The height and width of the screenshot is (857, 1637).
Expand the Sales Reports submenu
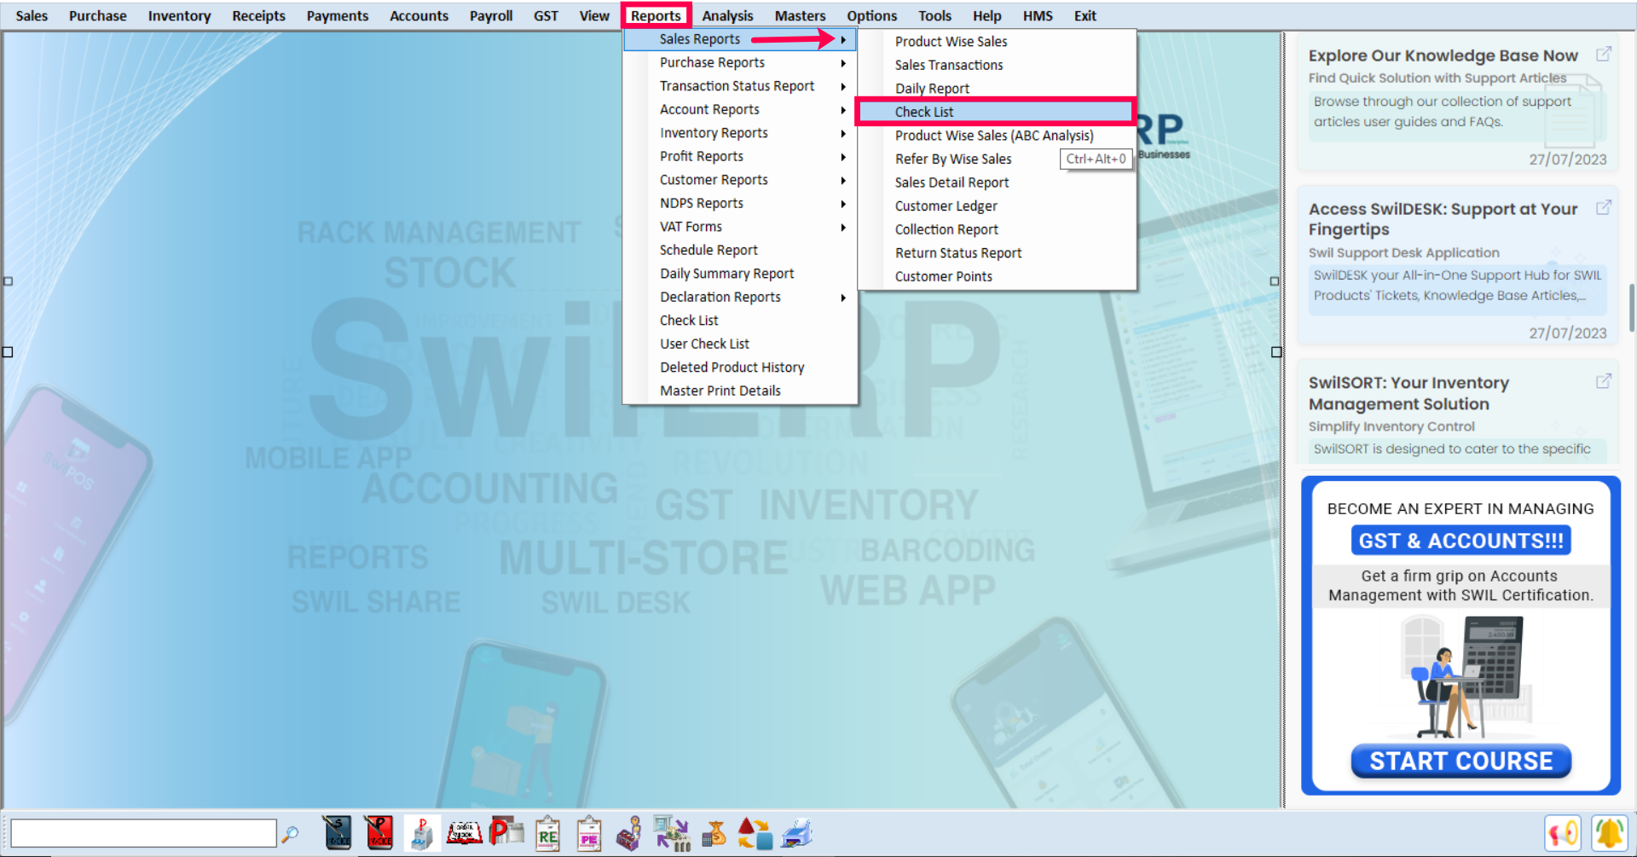tap(739, 39)
